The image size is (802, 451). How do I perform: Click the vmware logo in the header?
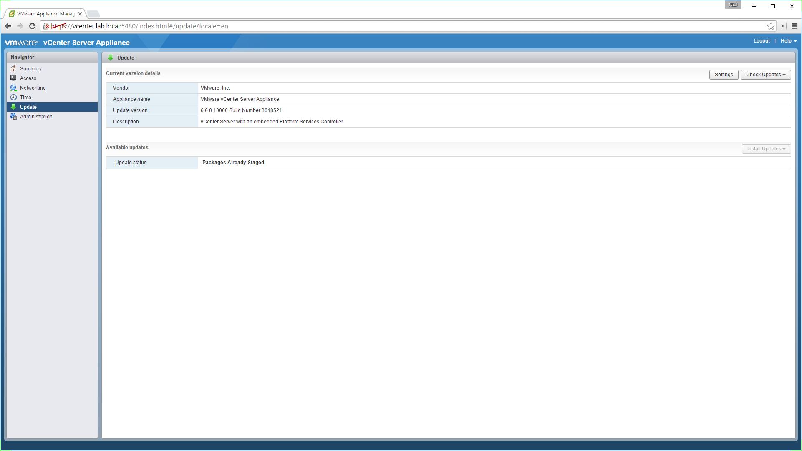click(x=21, y=43)
